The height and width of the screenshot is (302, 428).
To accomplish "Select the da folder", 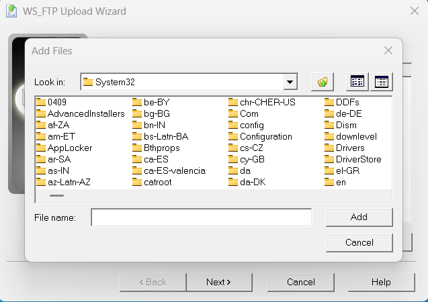I will 240,171.
